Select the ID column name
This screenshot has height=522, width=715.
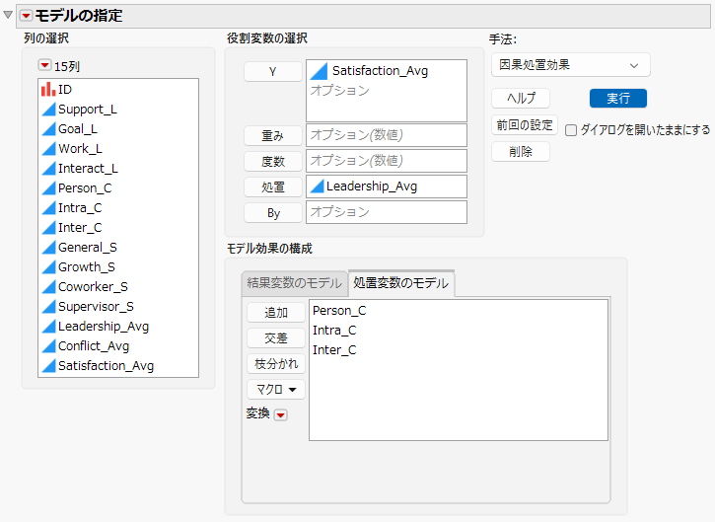pos(65,90)
